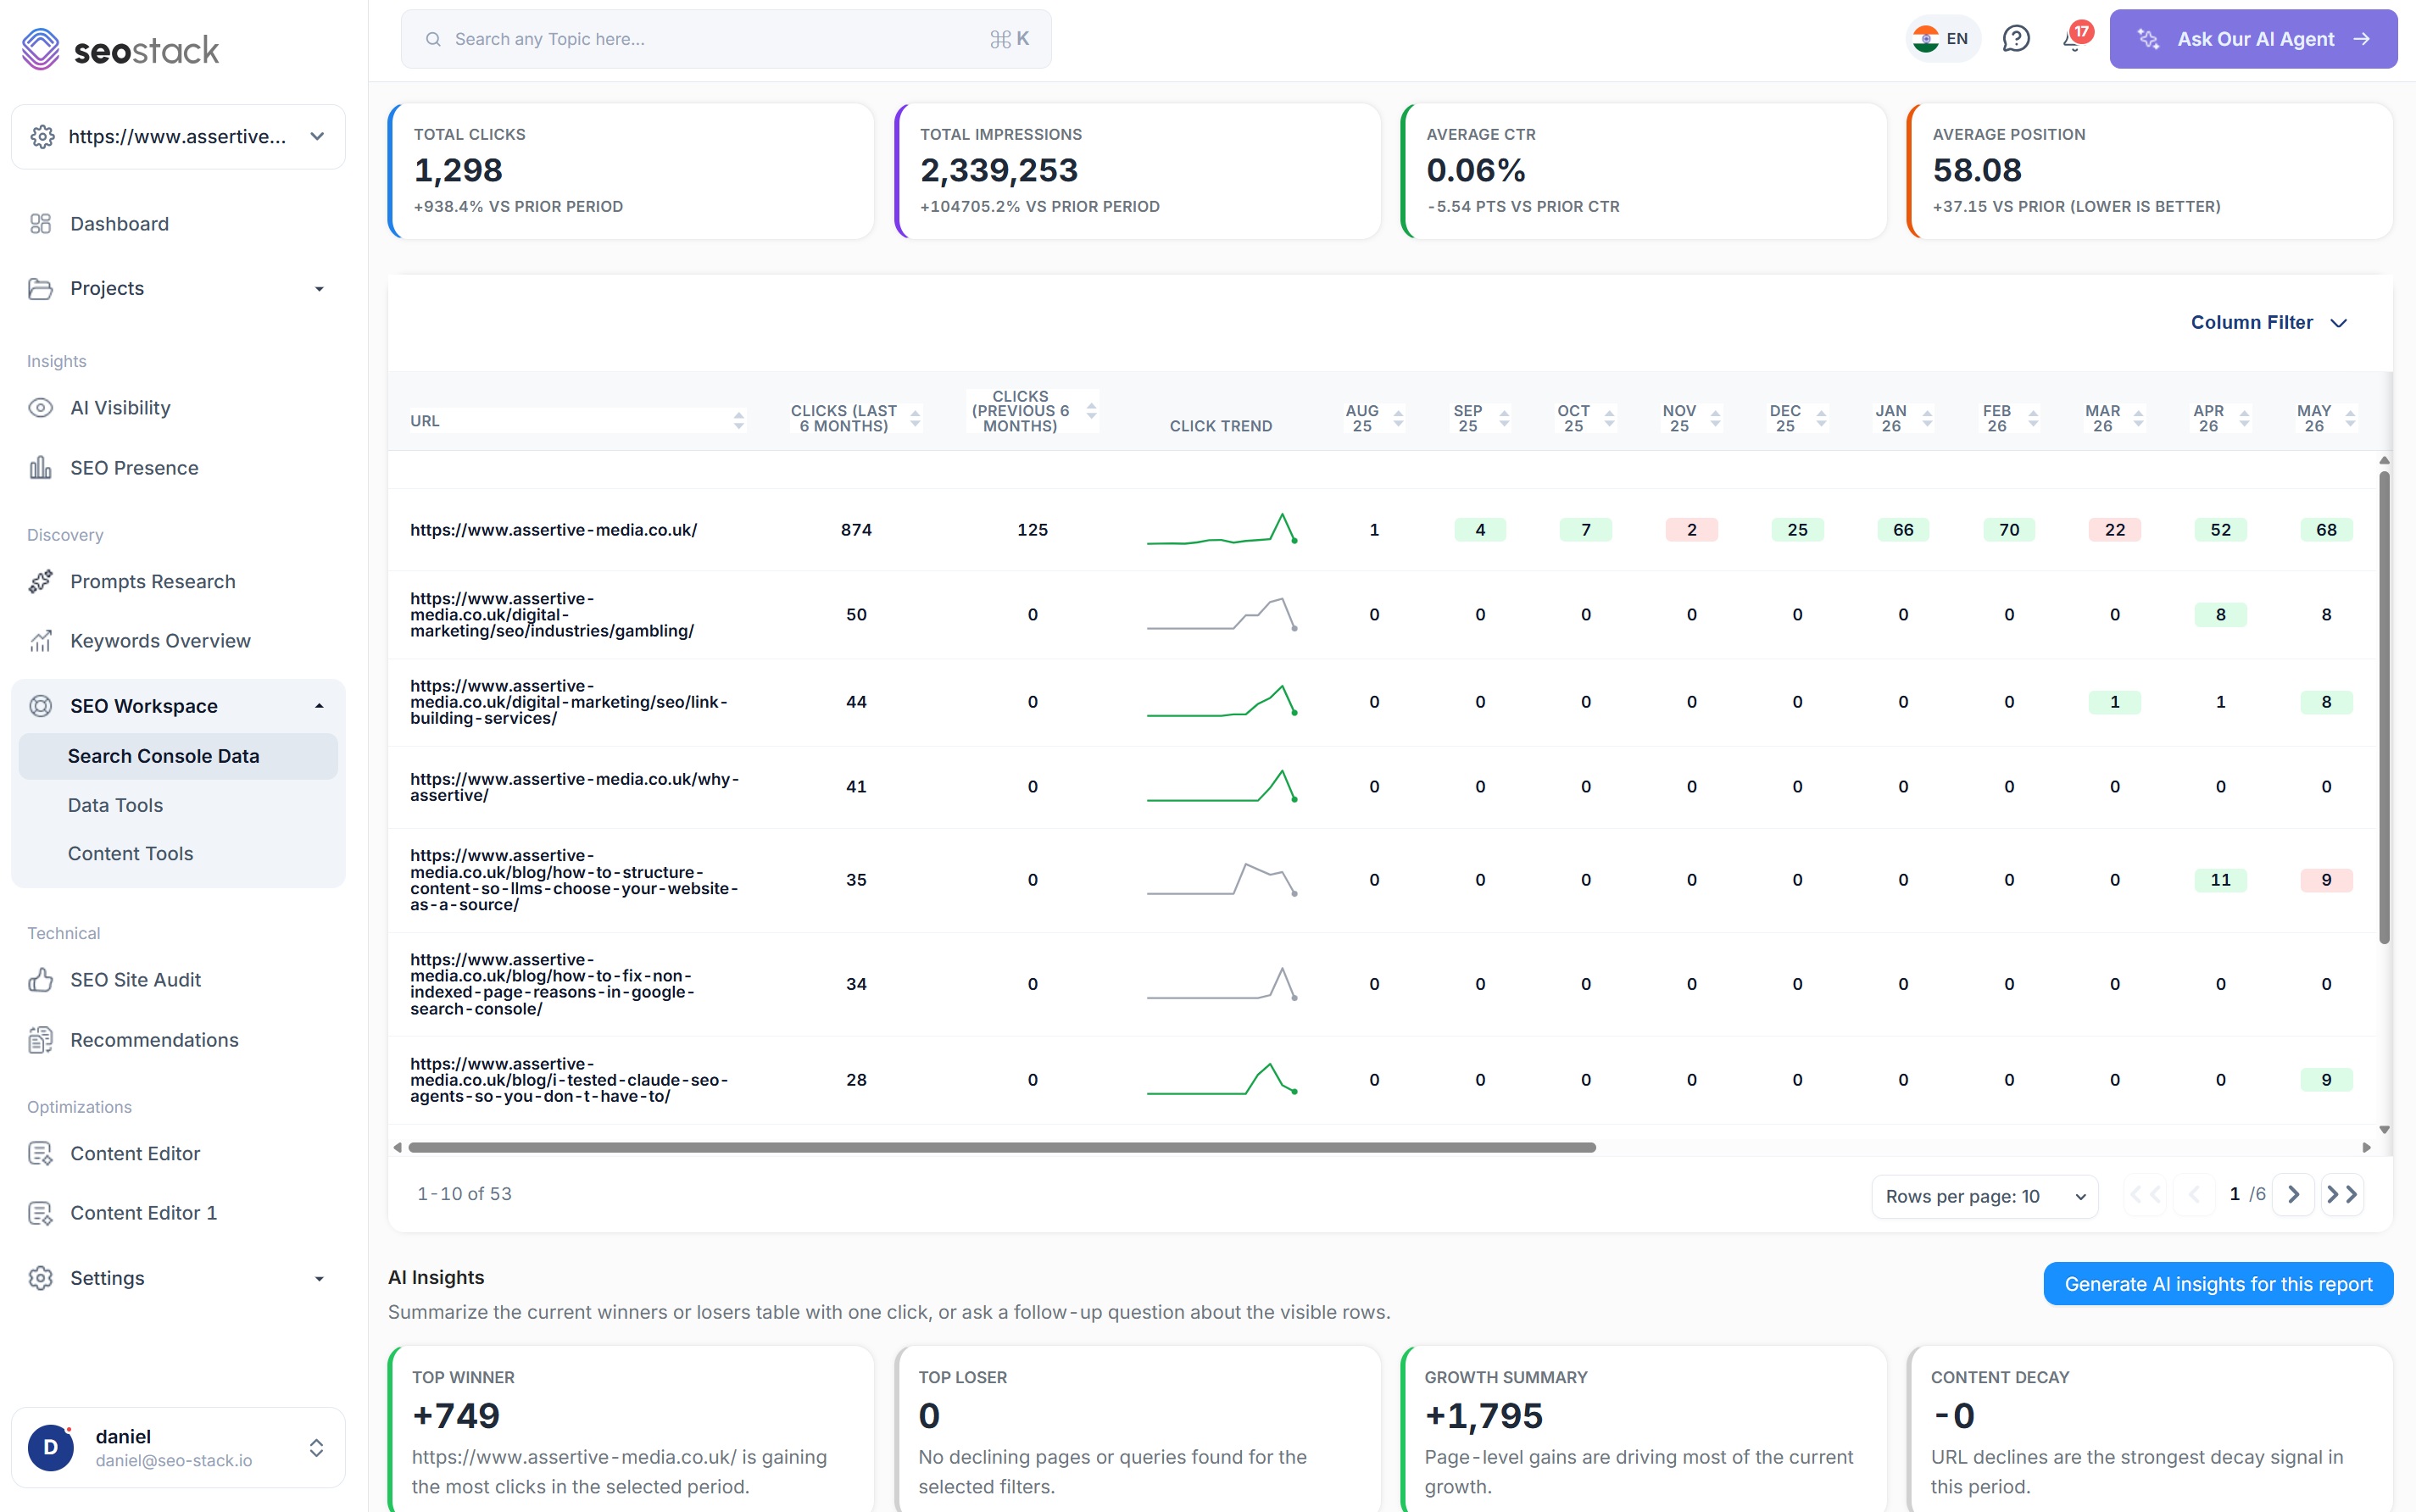Expand daniel user account menu chevron
The width and height of the screenshot is (2416, 1512).
pos(316,1447)
